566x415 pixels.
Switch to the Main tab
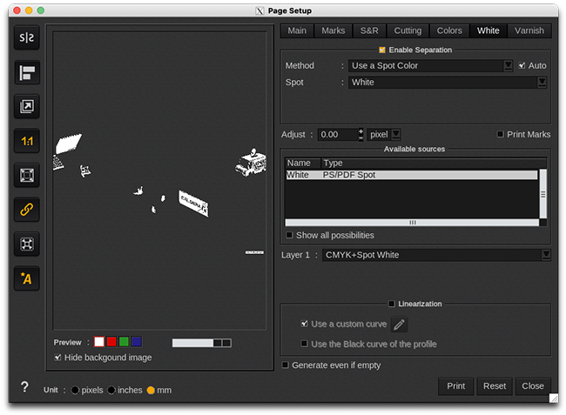coord(297,30)
